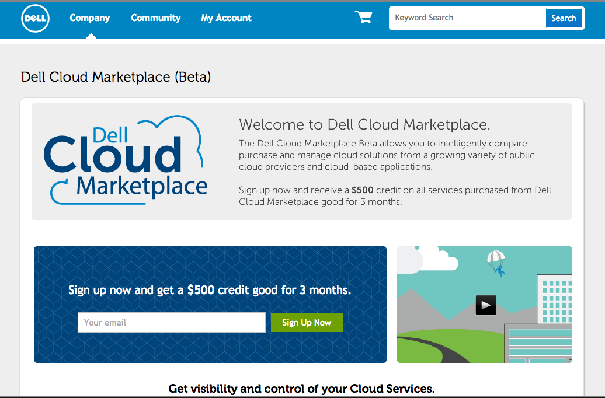Image resolution: width=605 pixels, height=398 pixels.
Task: Click the Dell Cloud Marketplace logo image
Action: coord(126,160)
